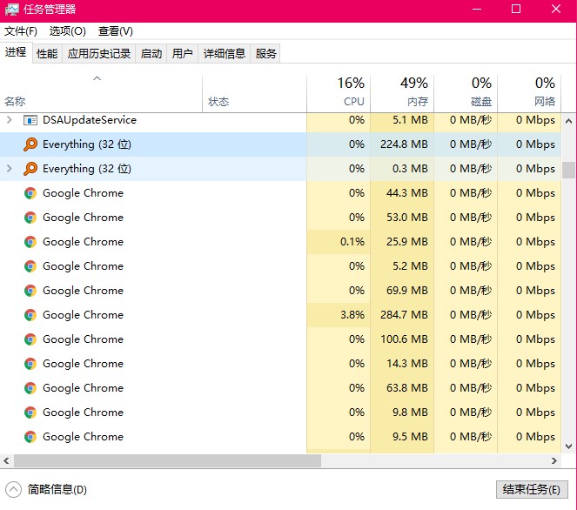Select Google Chrome using 3.8% CPU
The width and height of the screenshot is (577, 510).
tap(84, 315)
